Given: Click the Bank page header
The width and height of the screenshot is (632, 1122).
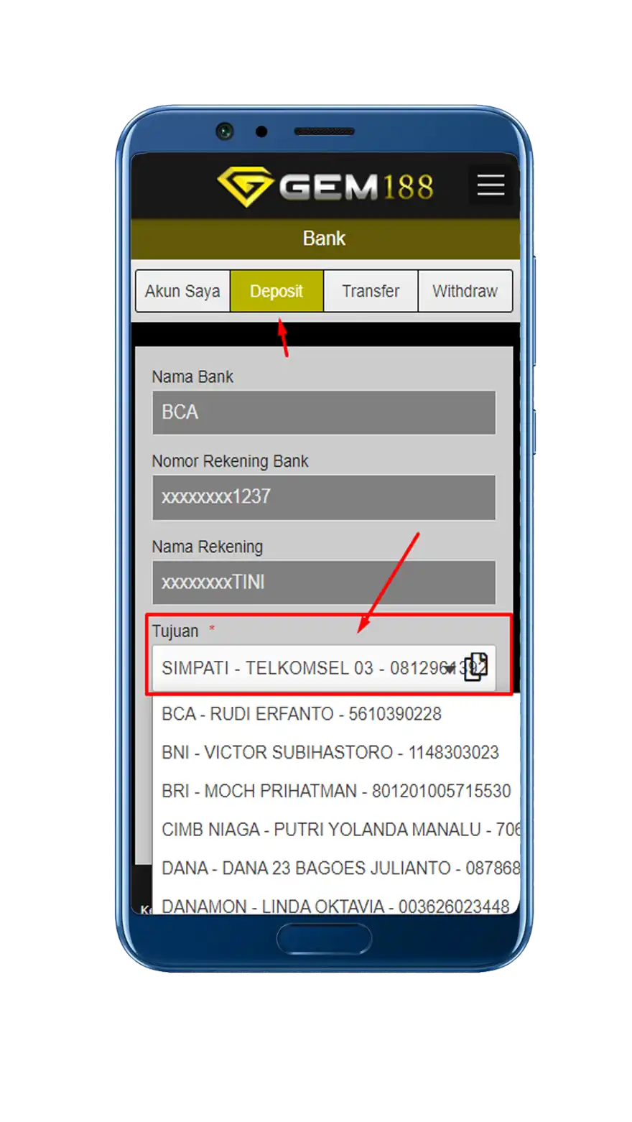Looking at the screenshot, I should click(325, 238).
